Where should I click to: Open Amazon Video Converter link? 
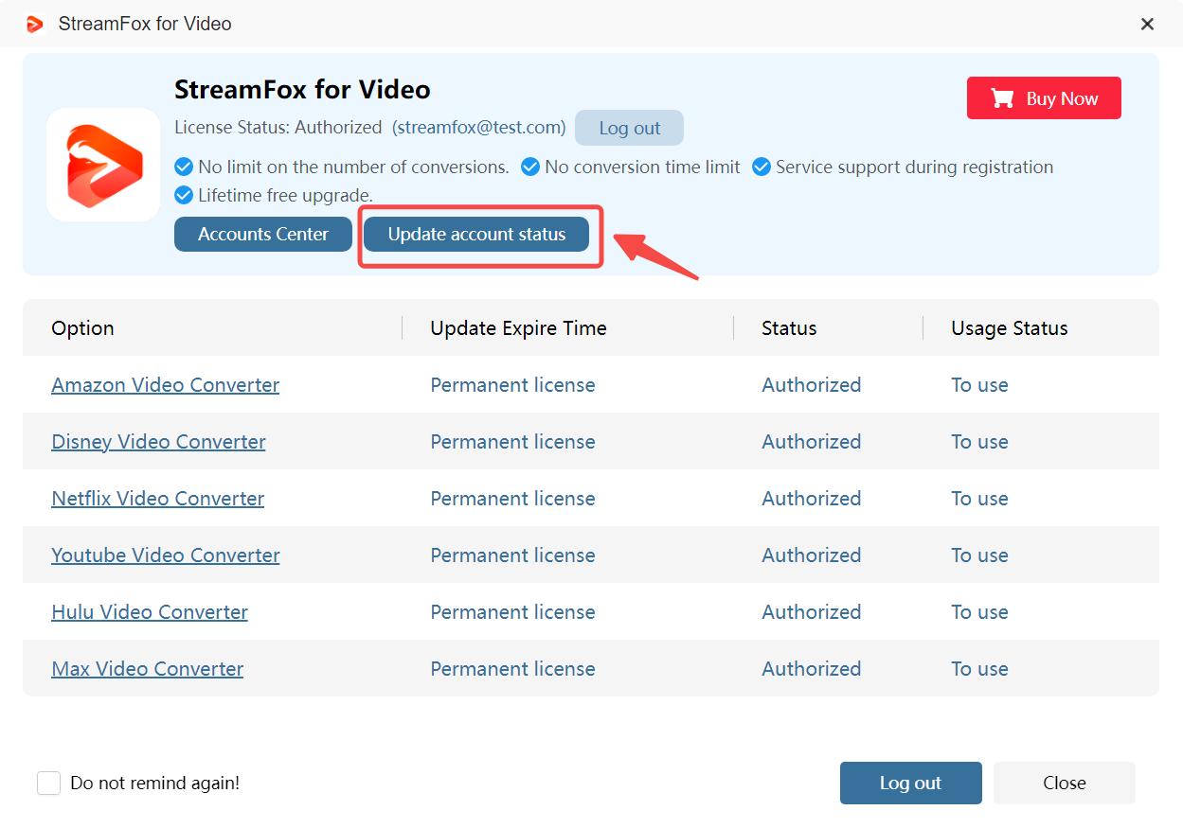coord(165,385)
